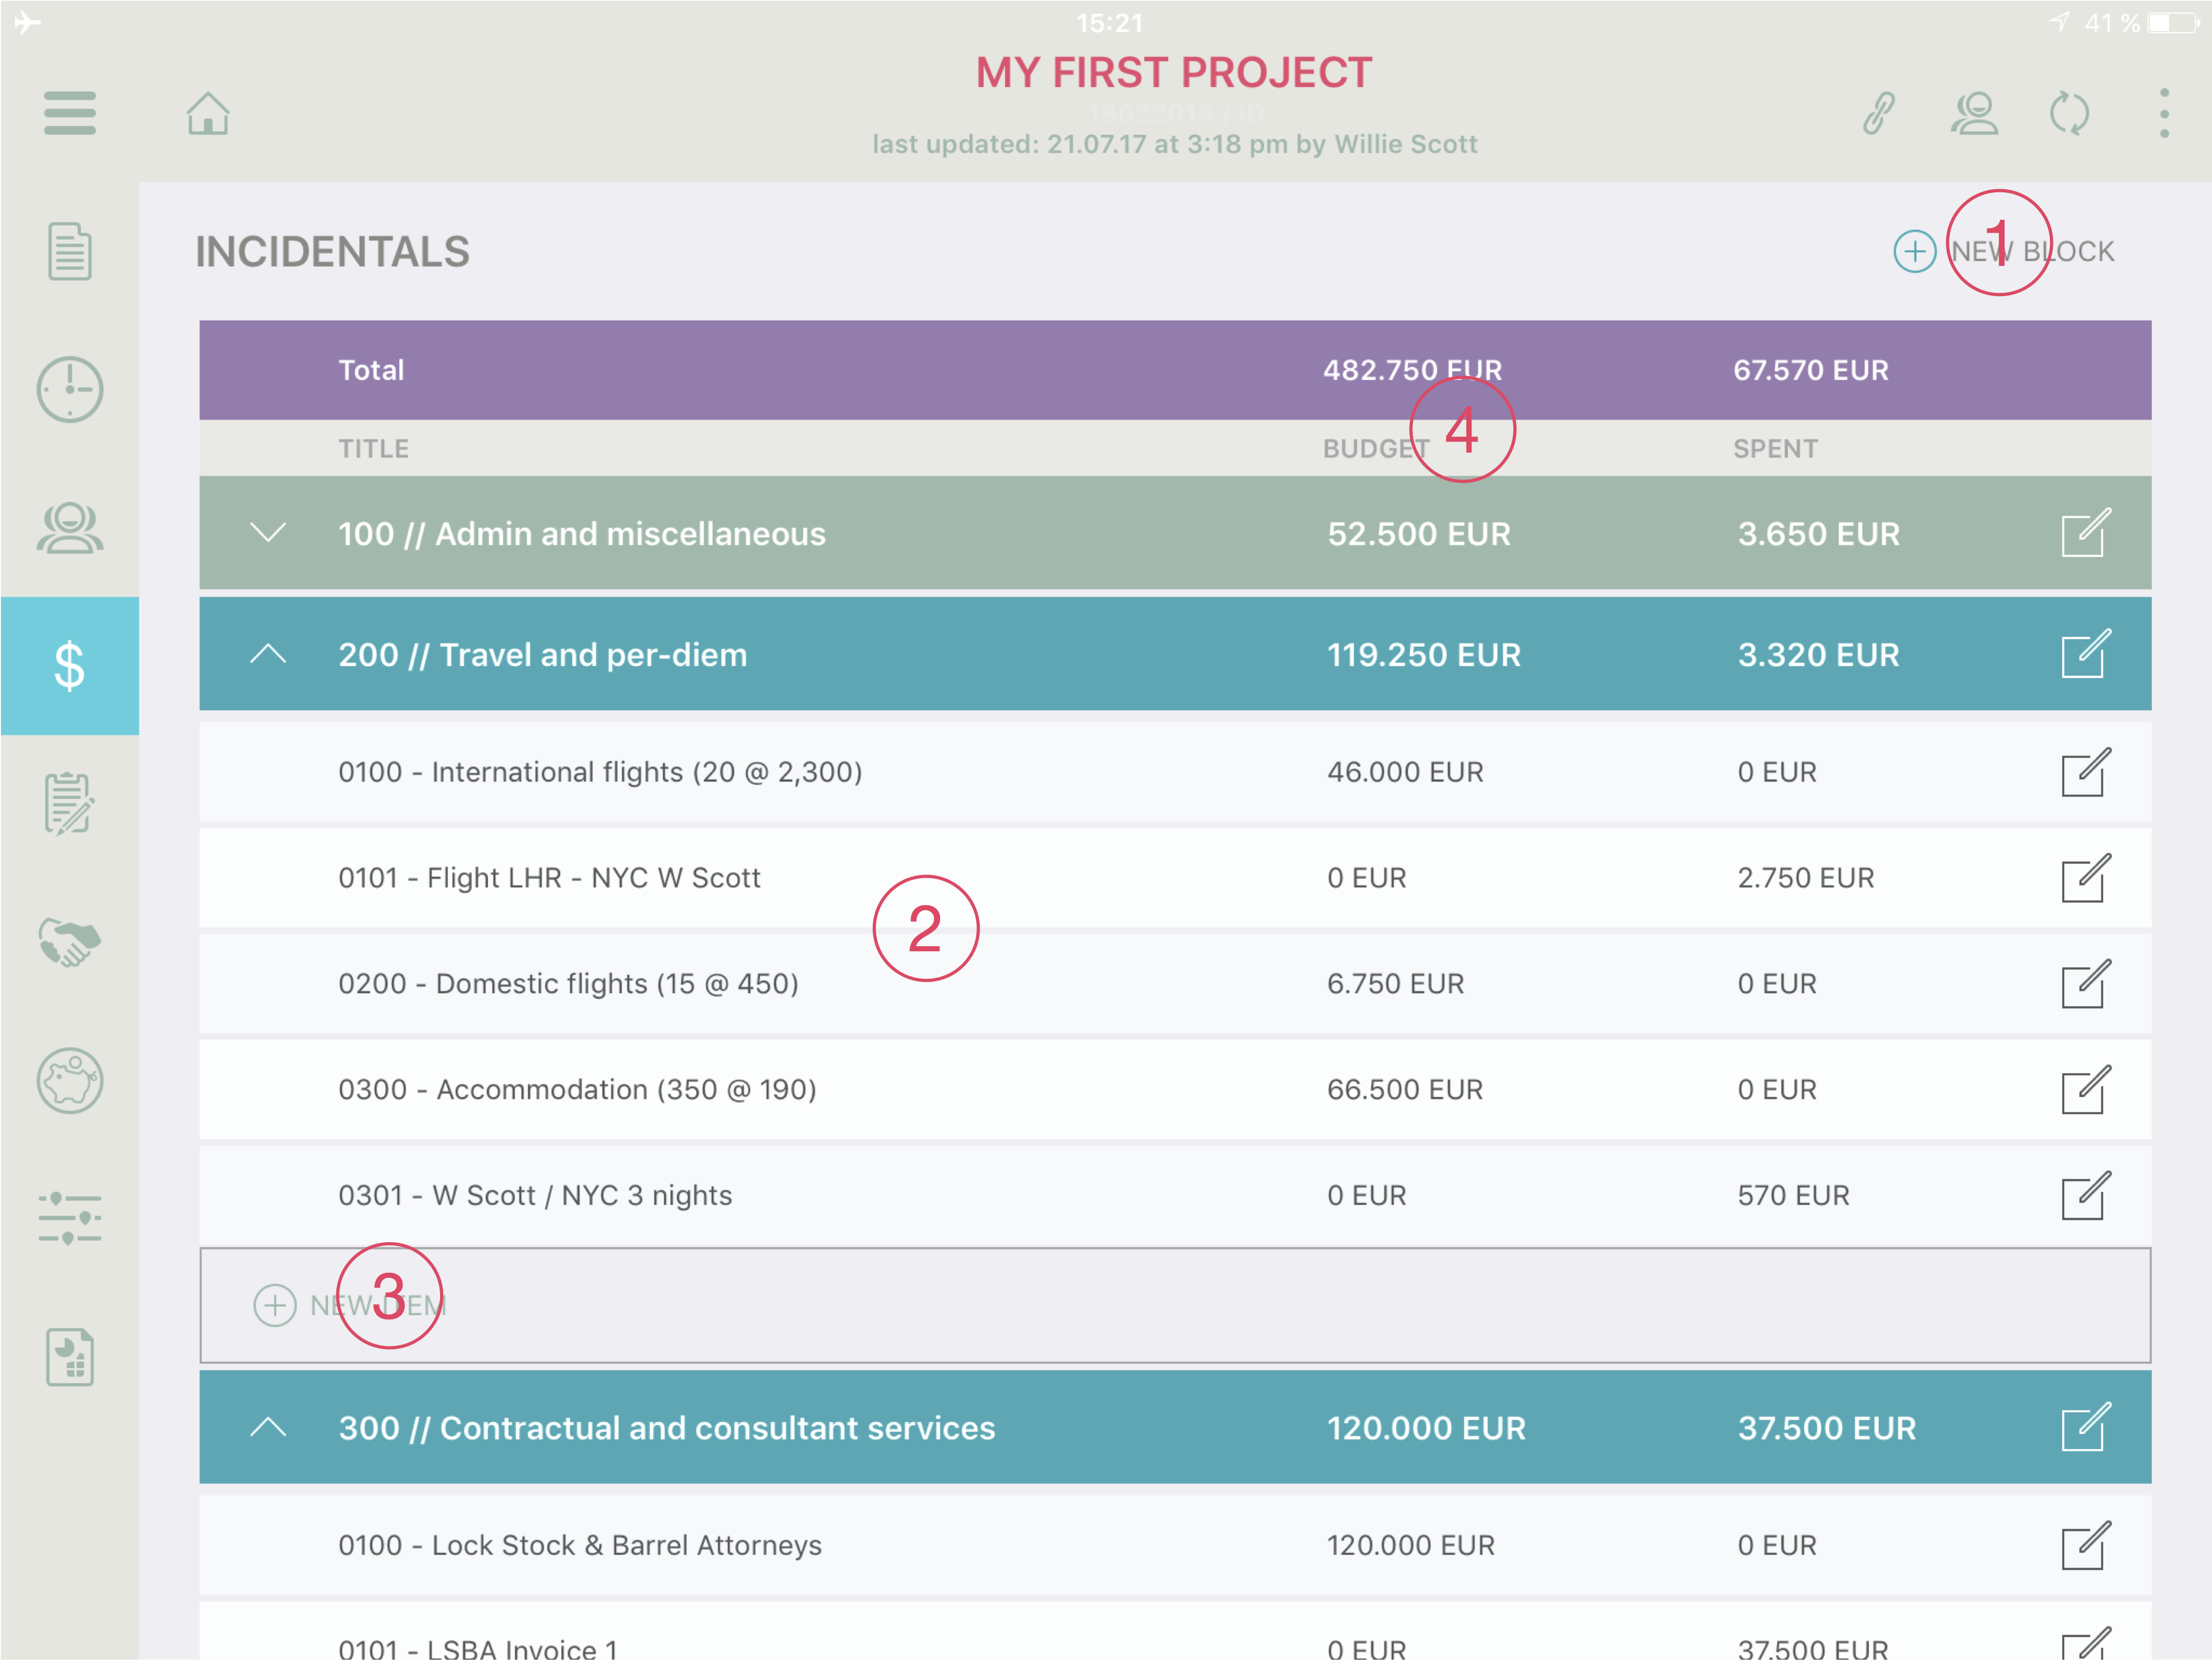
Task: Click the plus icon beside New Block
Action: (1915, 251)
